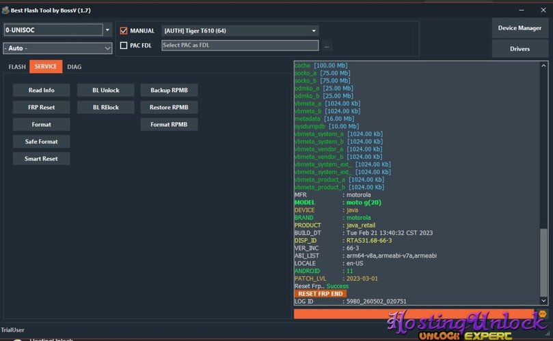
Task: Click the BL Unlock button
Action: click(106, 90)
